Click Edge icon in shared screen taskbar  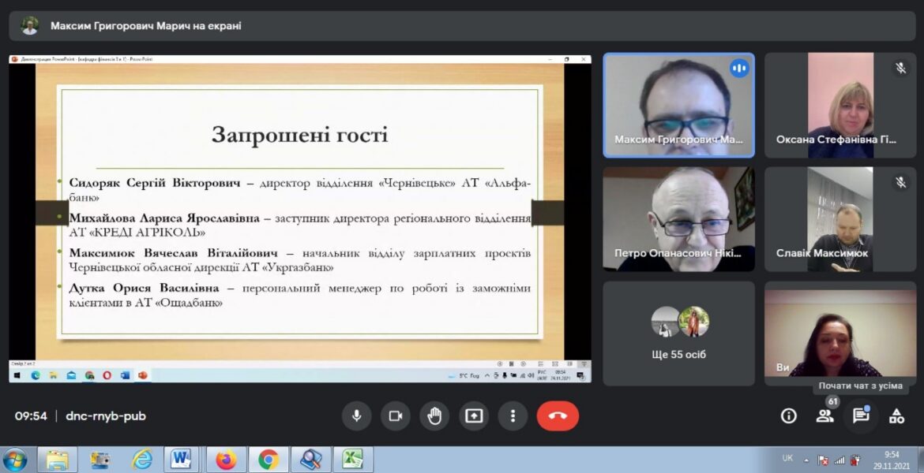[x=36, y=375]
